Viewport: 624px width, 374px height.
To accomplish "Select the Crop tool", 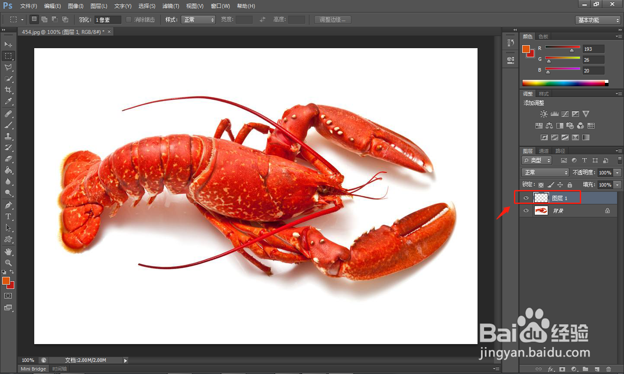I will [x=8, y=90].
